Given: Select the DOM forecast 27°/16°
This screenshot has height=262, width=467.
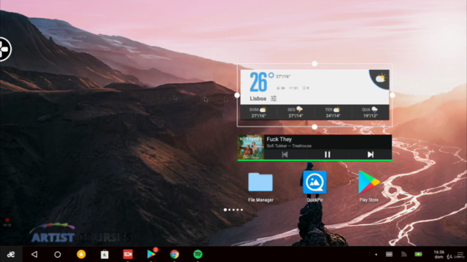Looking at the screenshot, I should (x=258, y=113).
